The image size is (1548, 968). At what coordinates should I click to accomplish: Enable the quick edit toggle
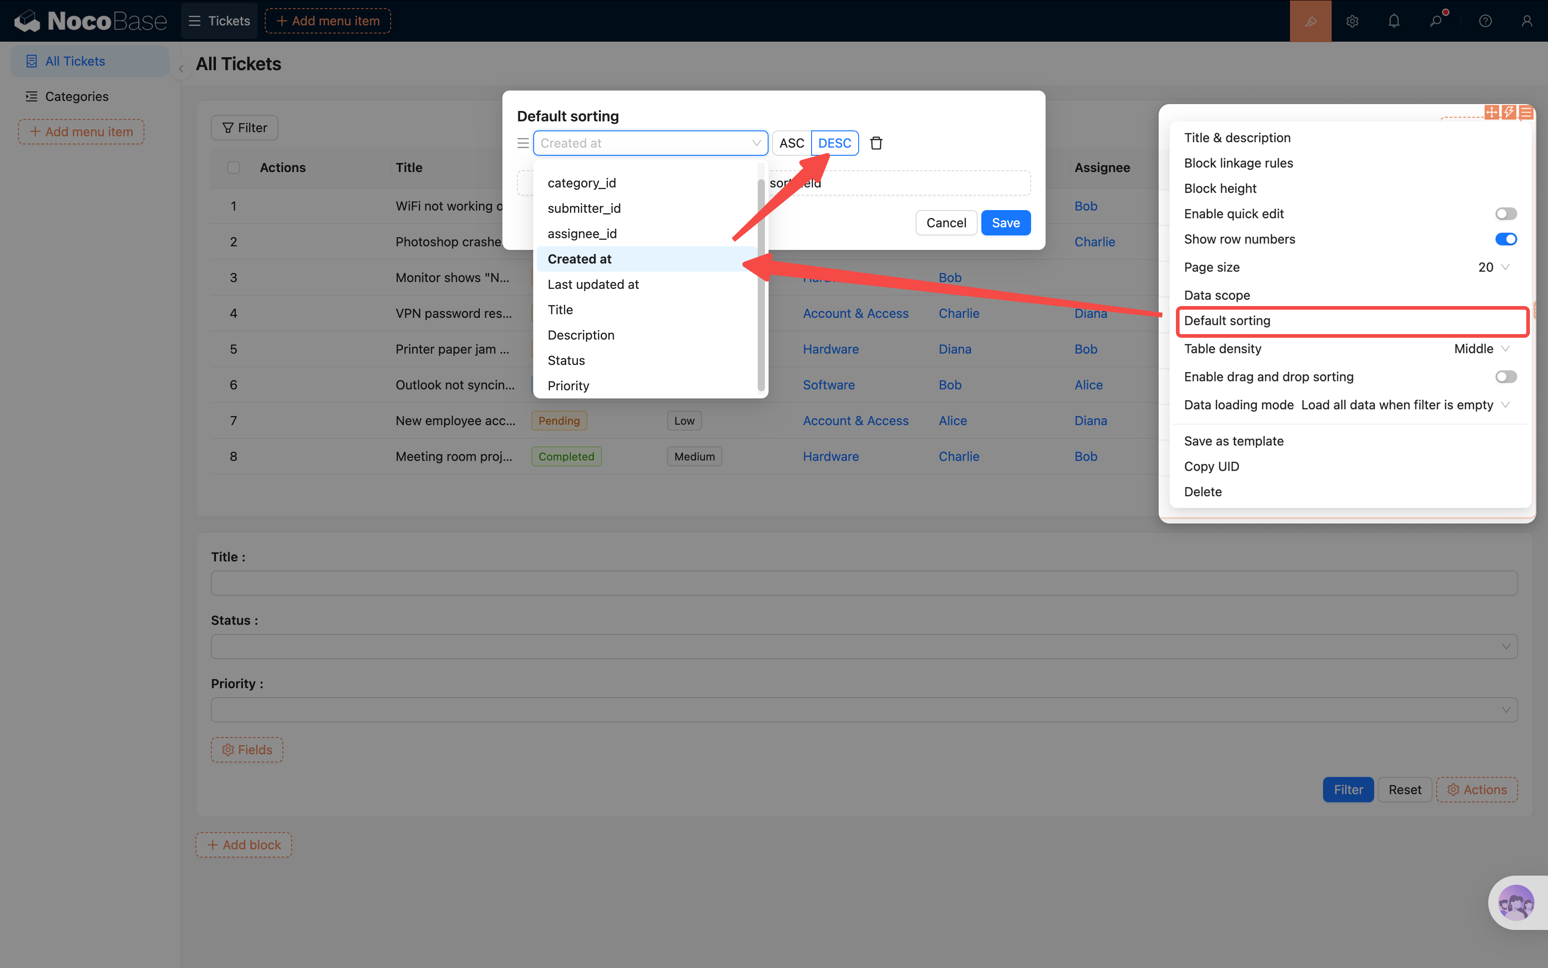1505,214
